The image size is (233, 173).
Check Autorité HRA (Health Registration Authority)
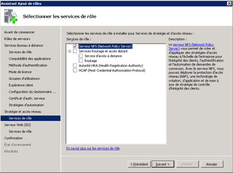point(75,65)
